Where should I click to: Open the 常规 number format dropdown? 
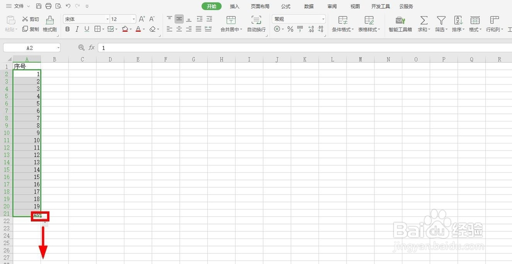(323, 19)
